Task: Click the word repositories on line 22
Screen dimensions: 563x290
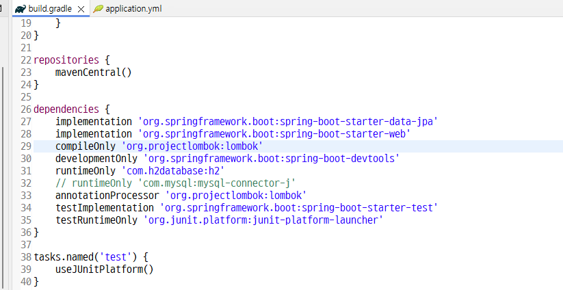Action: [x=66, y=60]
